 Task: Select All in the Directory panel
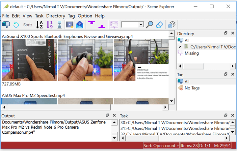(x=206, y=40)
